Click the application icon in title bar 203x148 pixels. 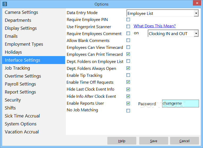[5, 4]
